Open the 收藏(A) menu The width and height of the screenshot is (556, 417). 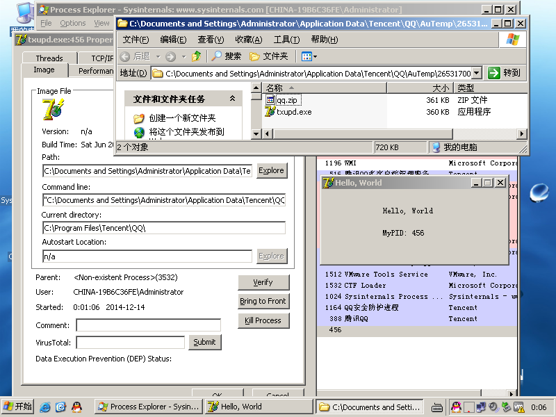pos(249,40)
